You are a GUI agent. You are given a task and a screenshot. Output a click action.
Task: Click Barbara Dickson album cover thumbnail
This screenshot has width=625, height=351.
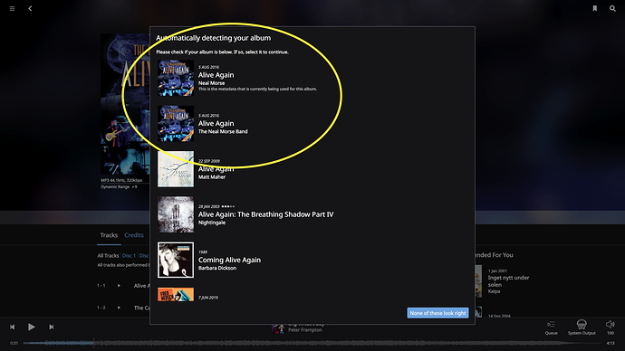(x=176, y=260)
